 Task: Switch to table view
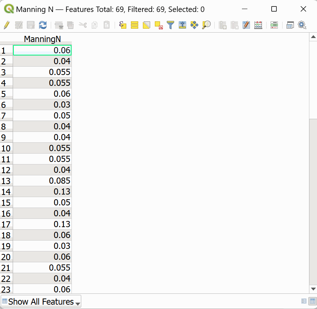pyautogui.click(x=312, y=301)
